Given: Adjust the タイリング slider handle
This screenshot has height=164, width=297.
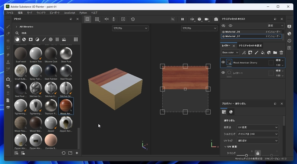Looking at the screenshot, I should [x=246, y=155].
